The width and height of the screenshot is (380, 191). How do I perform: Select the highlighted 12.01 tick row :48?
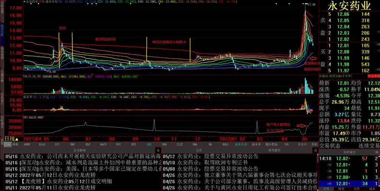[349, 184]
